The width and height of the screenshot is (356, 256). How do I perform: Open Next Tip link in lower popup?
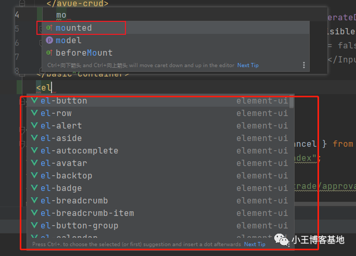255,244
